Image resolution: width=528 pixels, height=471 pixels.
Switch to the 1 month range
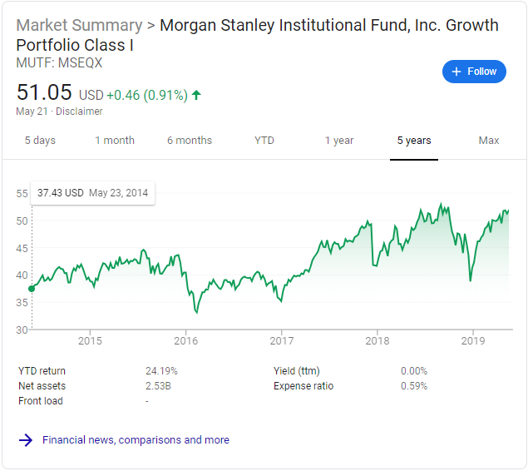coord(115,141)
